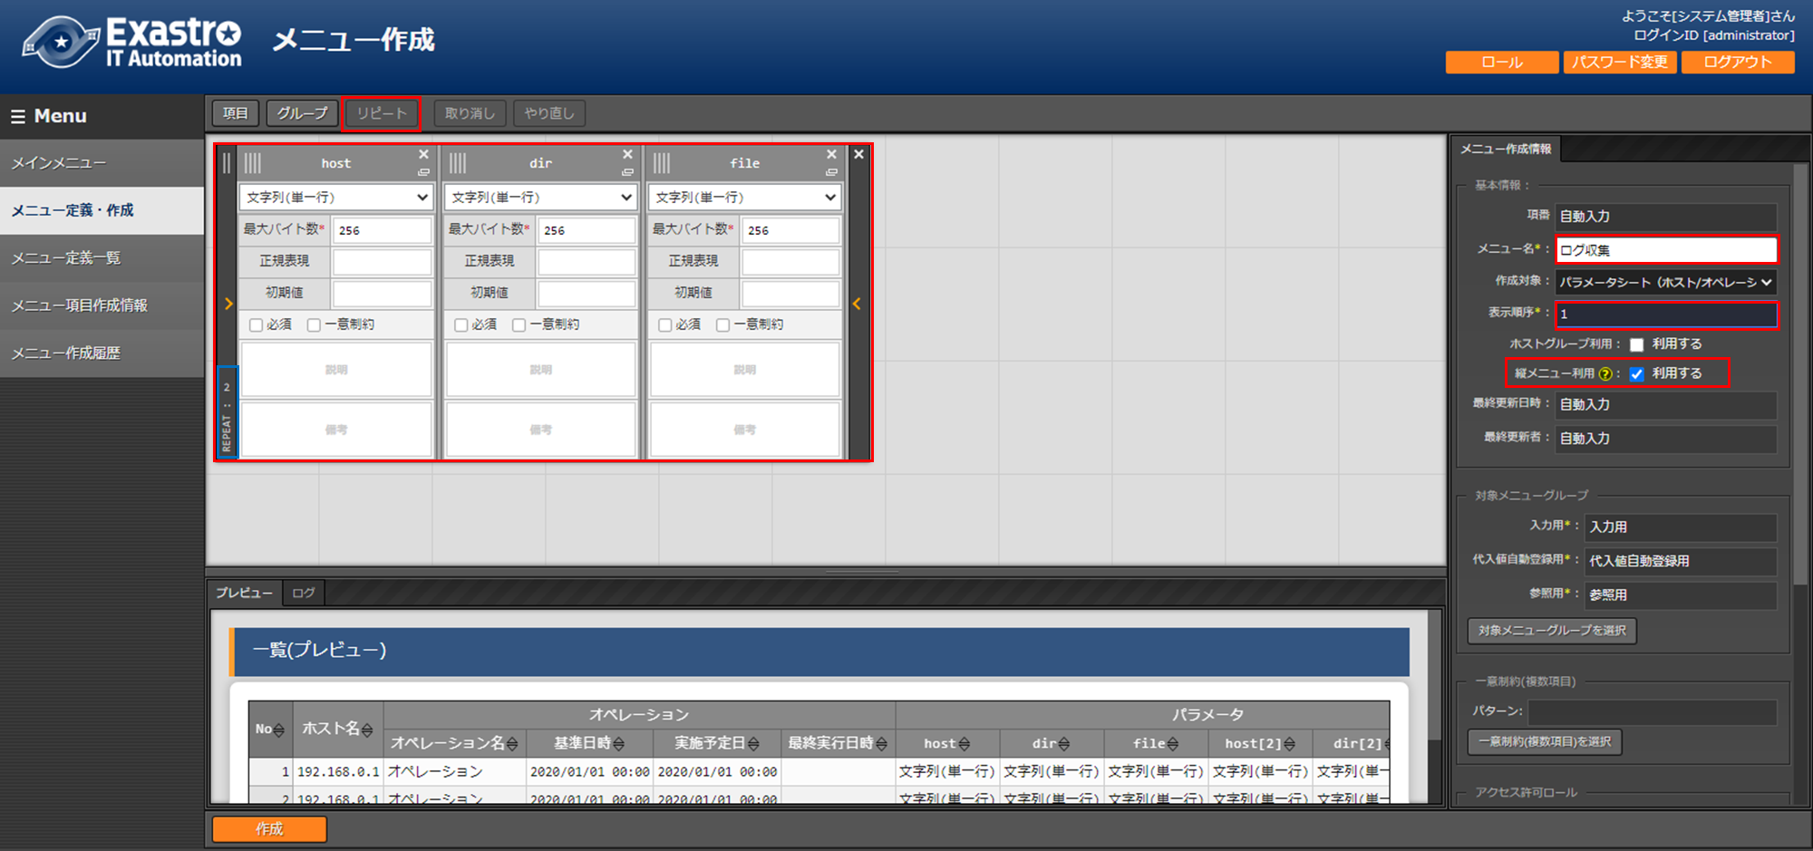Screen dimensions: 1813x851
Task: Click 一意制約(複数項目)を選択 button
Action: (x=1545, y=742)
